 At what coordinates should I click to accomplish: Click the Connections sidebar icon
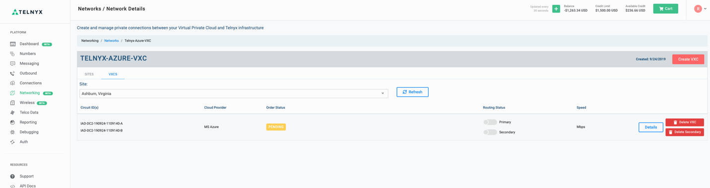click(13, 83)
